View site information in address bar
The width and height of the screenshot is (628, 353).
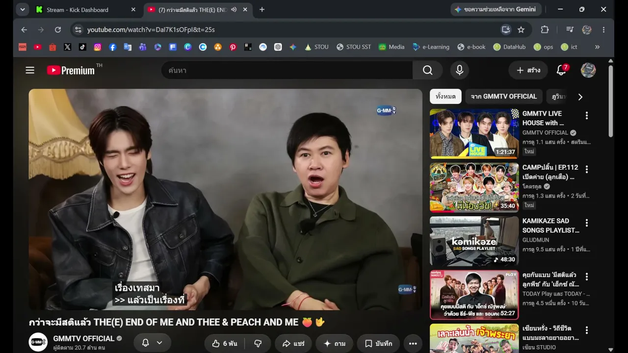click(x=78, y=29)
